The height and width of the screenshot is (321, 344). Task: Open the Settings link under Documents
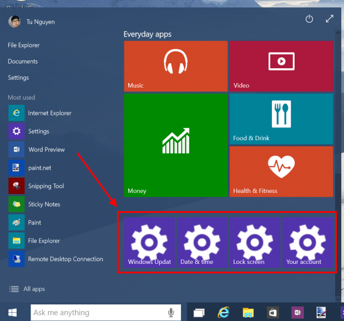click(18, 78)
